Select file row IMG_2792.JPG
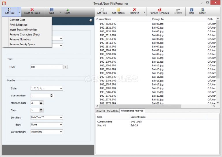The width and height of the screenshot is (222, 157). (108, 66)
